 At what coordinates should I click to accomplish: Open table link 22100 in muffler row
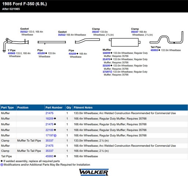click(x=49, y=130)
